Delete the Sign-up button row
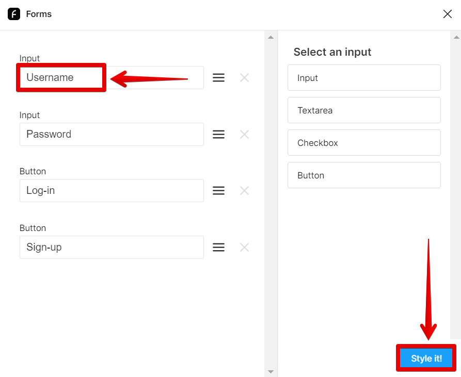The width and height of the screenshot is (461, 377). click(x=245, y=248)
